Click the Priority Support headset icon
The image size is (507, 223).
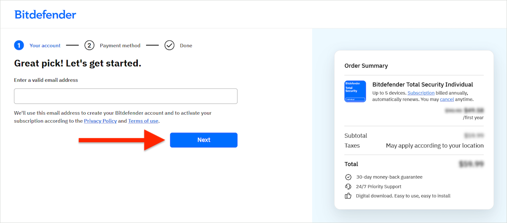point(348,186)
